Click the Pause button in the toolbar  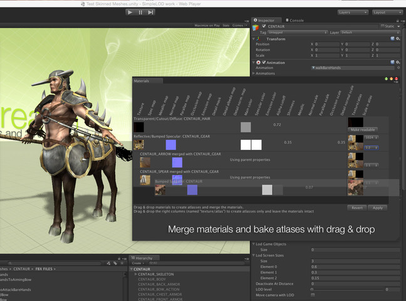pyautogui.click(x=140, y=12)
